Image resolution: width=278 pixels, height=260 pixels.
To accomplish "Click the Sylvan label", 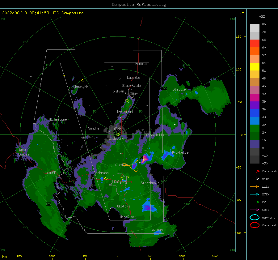I will [x=118, y=91].
